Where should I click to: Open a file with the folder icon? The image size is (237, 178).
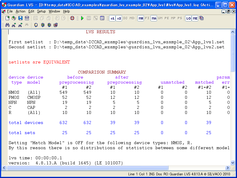(x=14, y=18)
